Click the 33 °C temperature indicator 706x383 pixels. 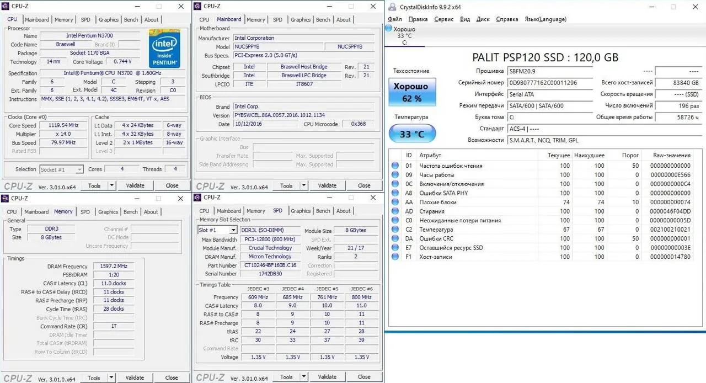[412, 134]
